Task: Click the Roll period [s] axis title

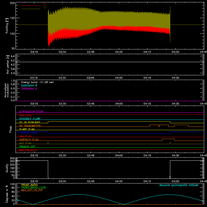Action: (8, 64)
